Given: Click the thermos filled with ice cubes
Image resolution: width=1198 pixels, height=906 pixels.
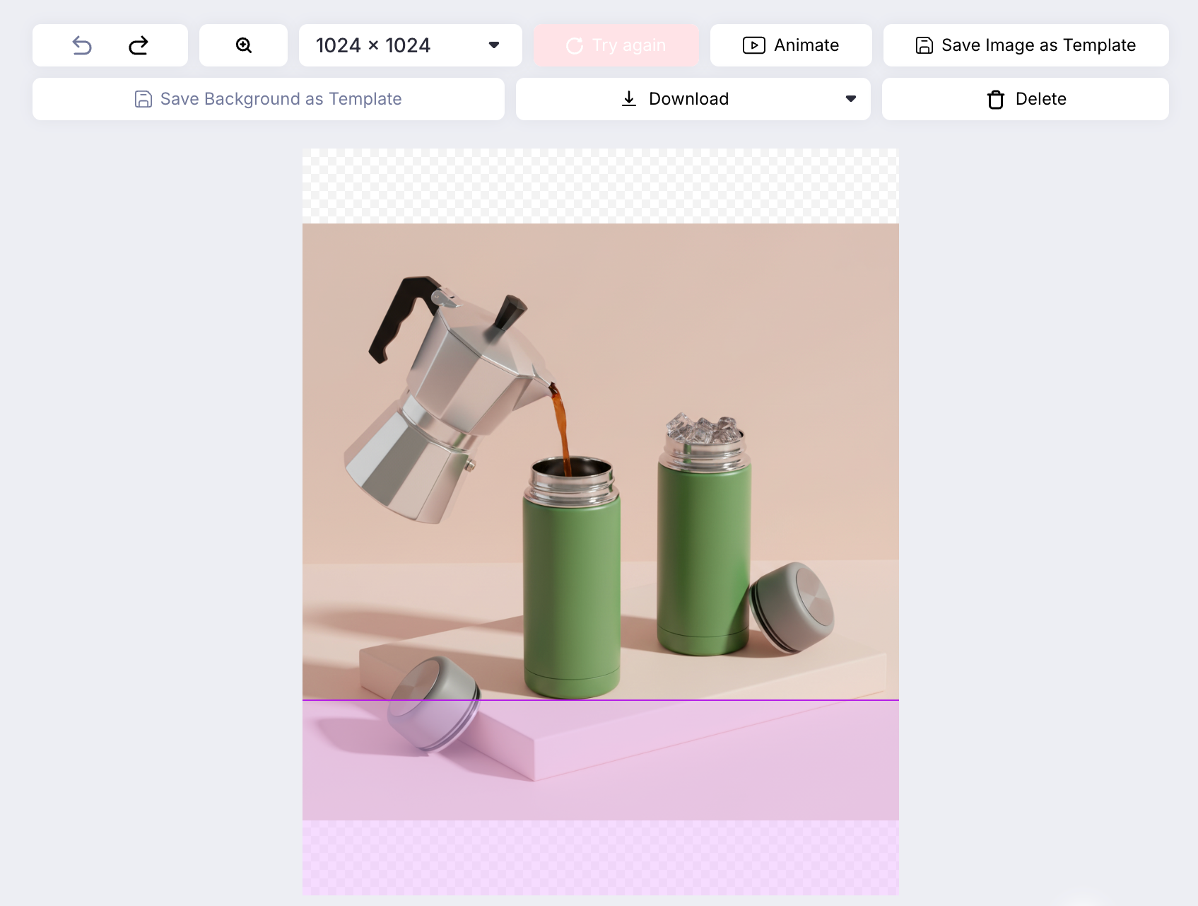Looking at the screenshot, I should point(703,545).
